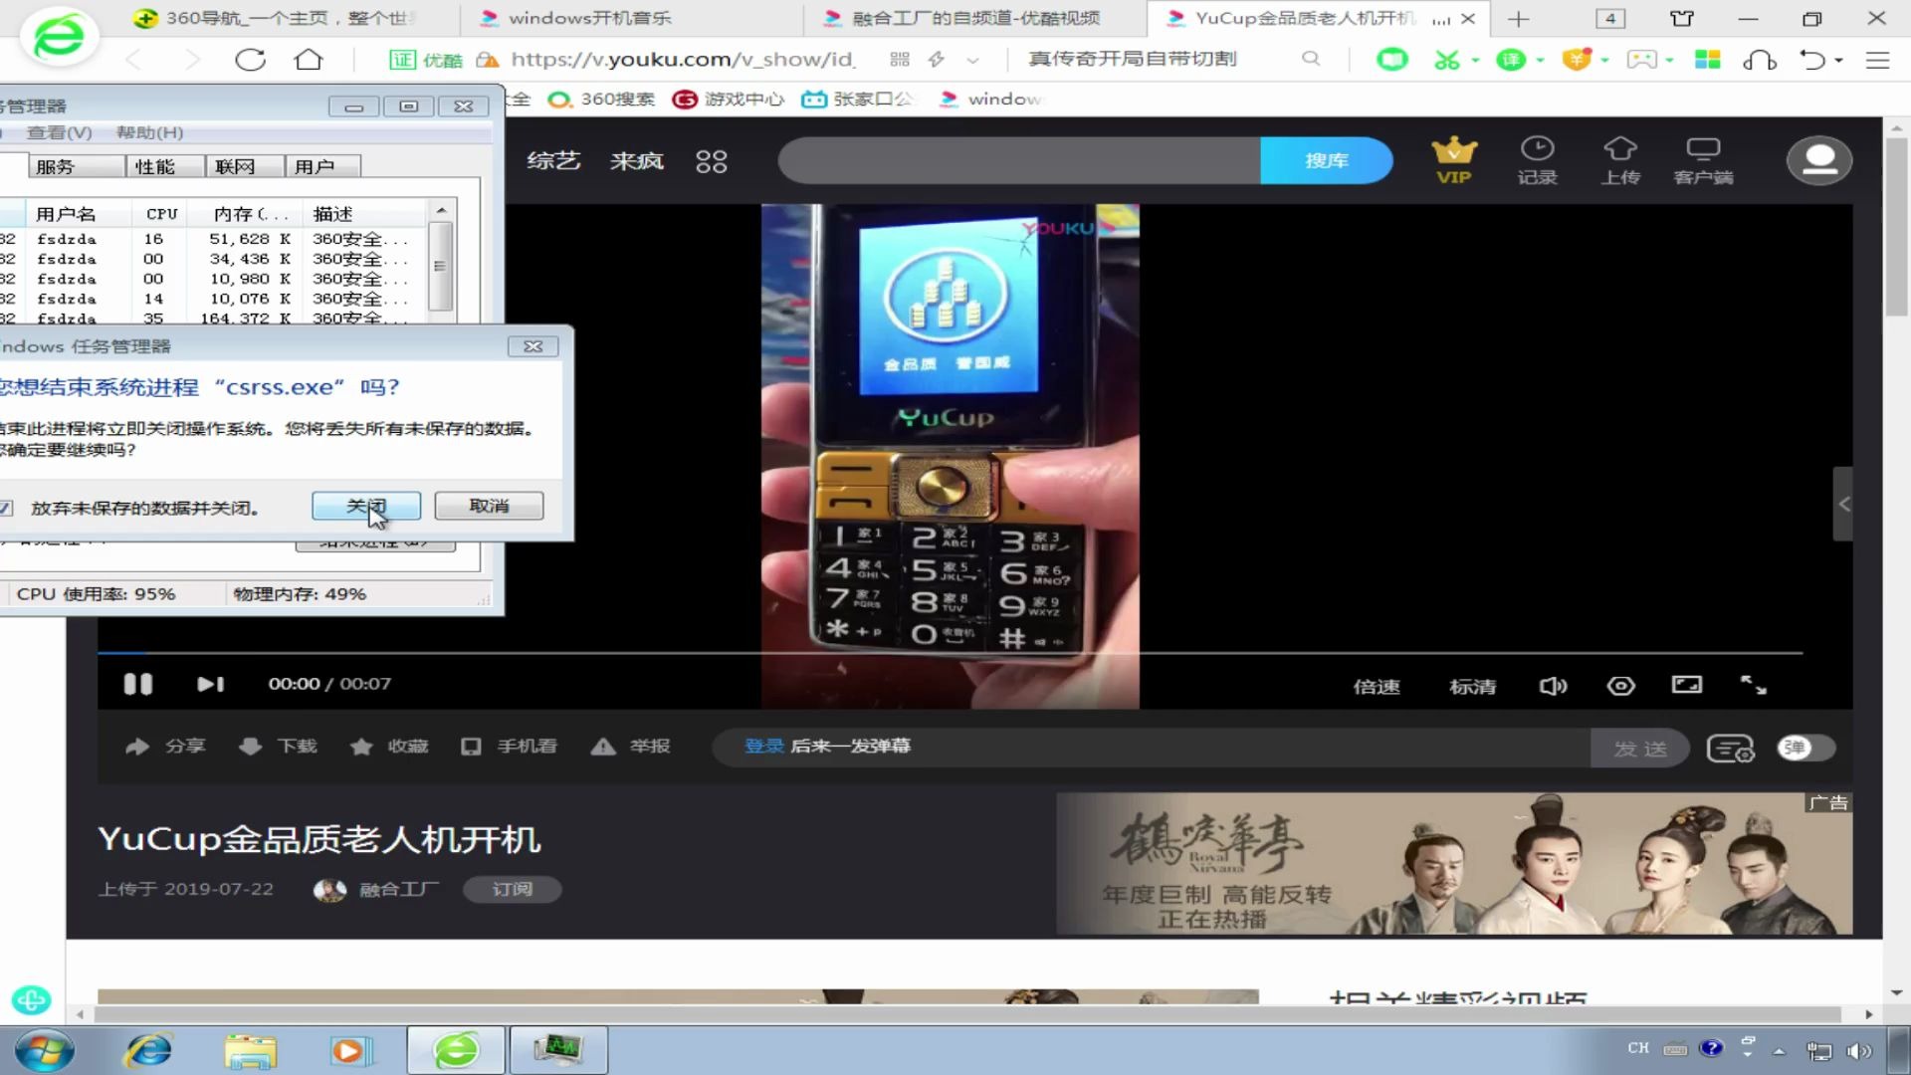
Task: Open the 鹤唳华亭 advertisement banner
Action: point(1454,863)
